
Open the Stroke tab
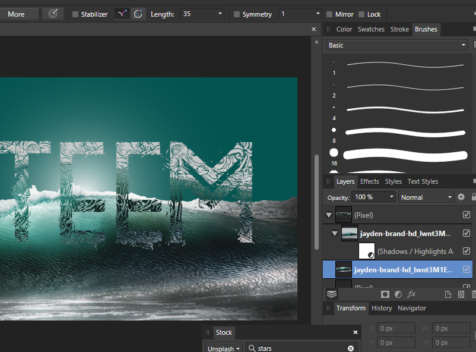[399, 29]
